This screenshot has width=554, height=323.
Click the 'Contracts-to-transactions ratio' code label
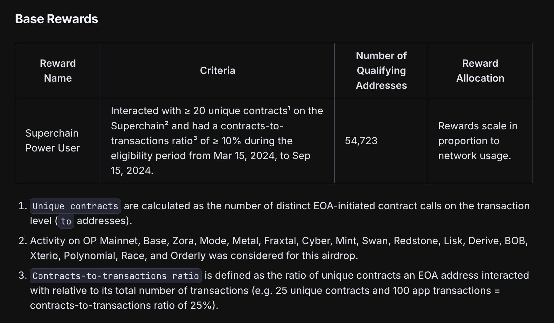(x=116, y=276)
